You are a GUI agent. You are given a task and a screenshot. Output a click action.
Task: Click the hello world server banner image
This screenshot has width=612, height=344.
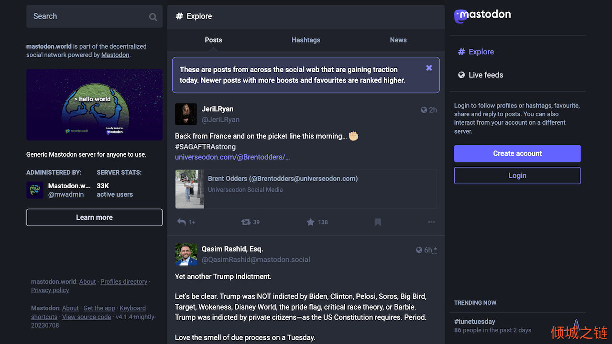(94, 105)
